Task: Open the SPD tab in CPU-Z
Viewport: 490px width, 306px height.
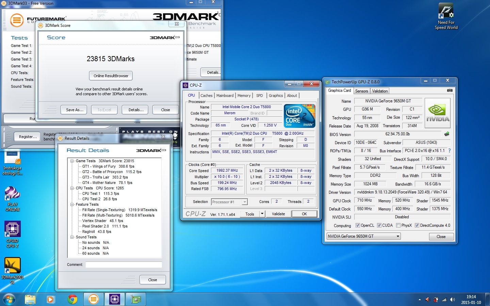Action: pyautogui.click(x=259, y=96)
